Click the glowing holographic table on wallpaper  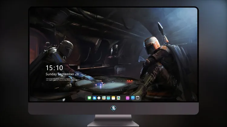point(107,84)
